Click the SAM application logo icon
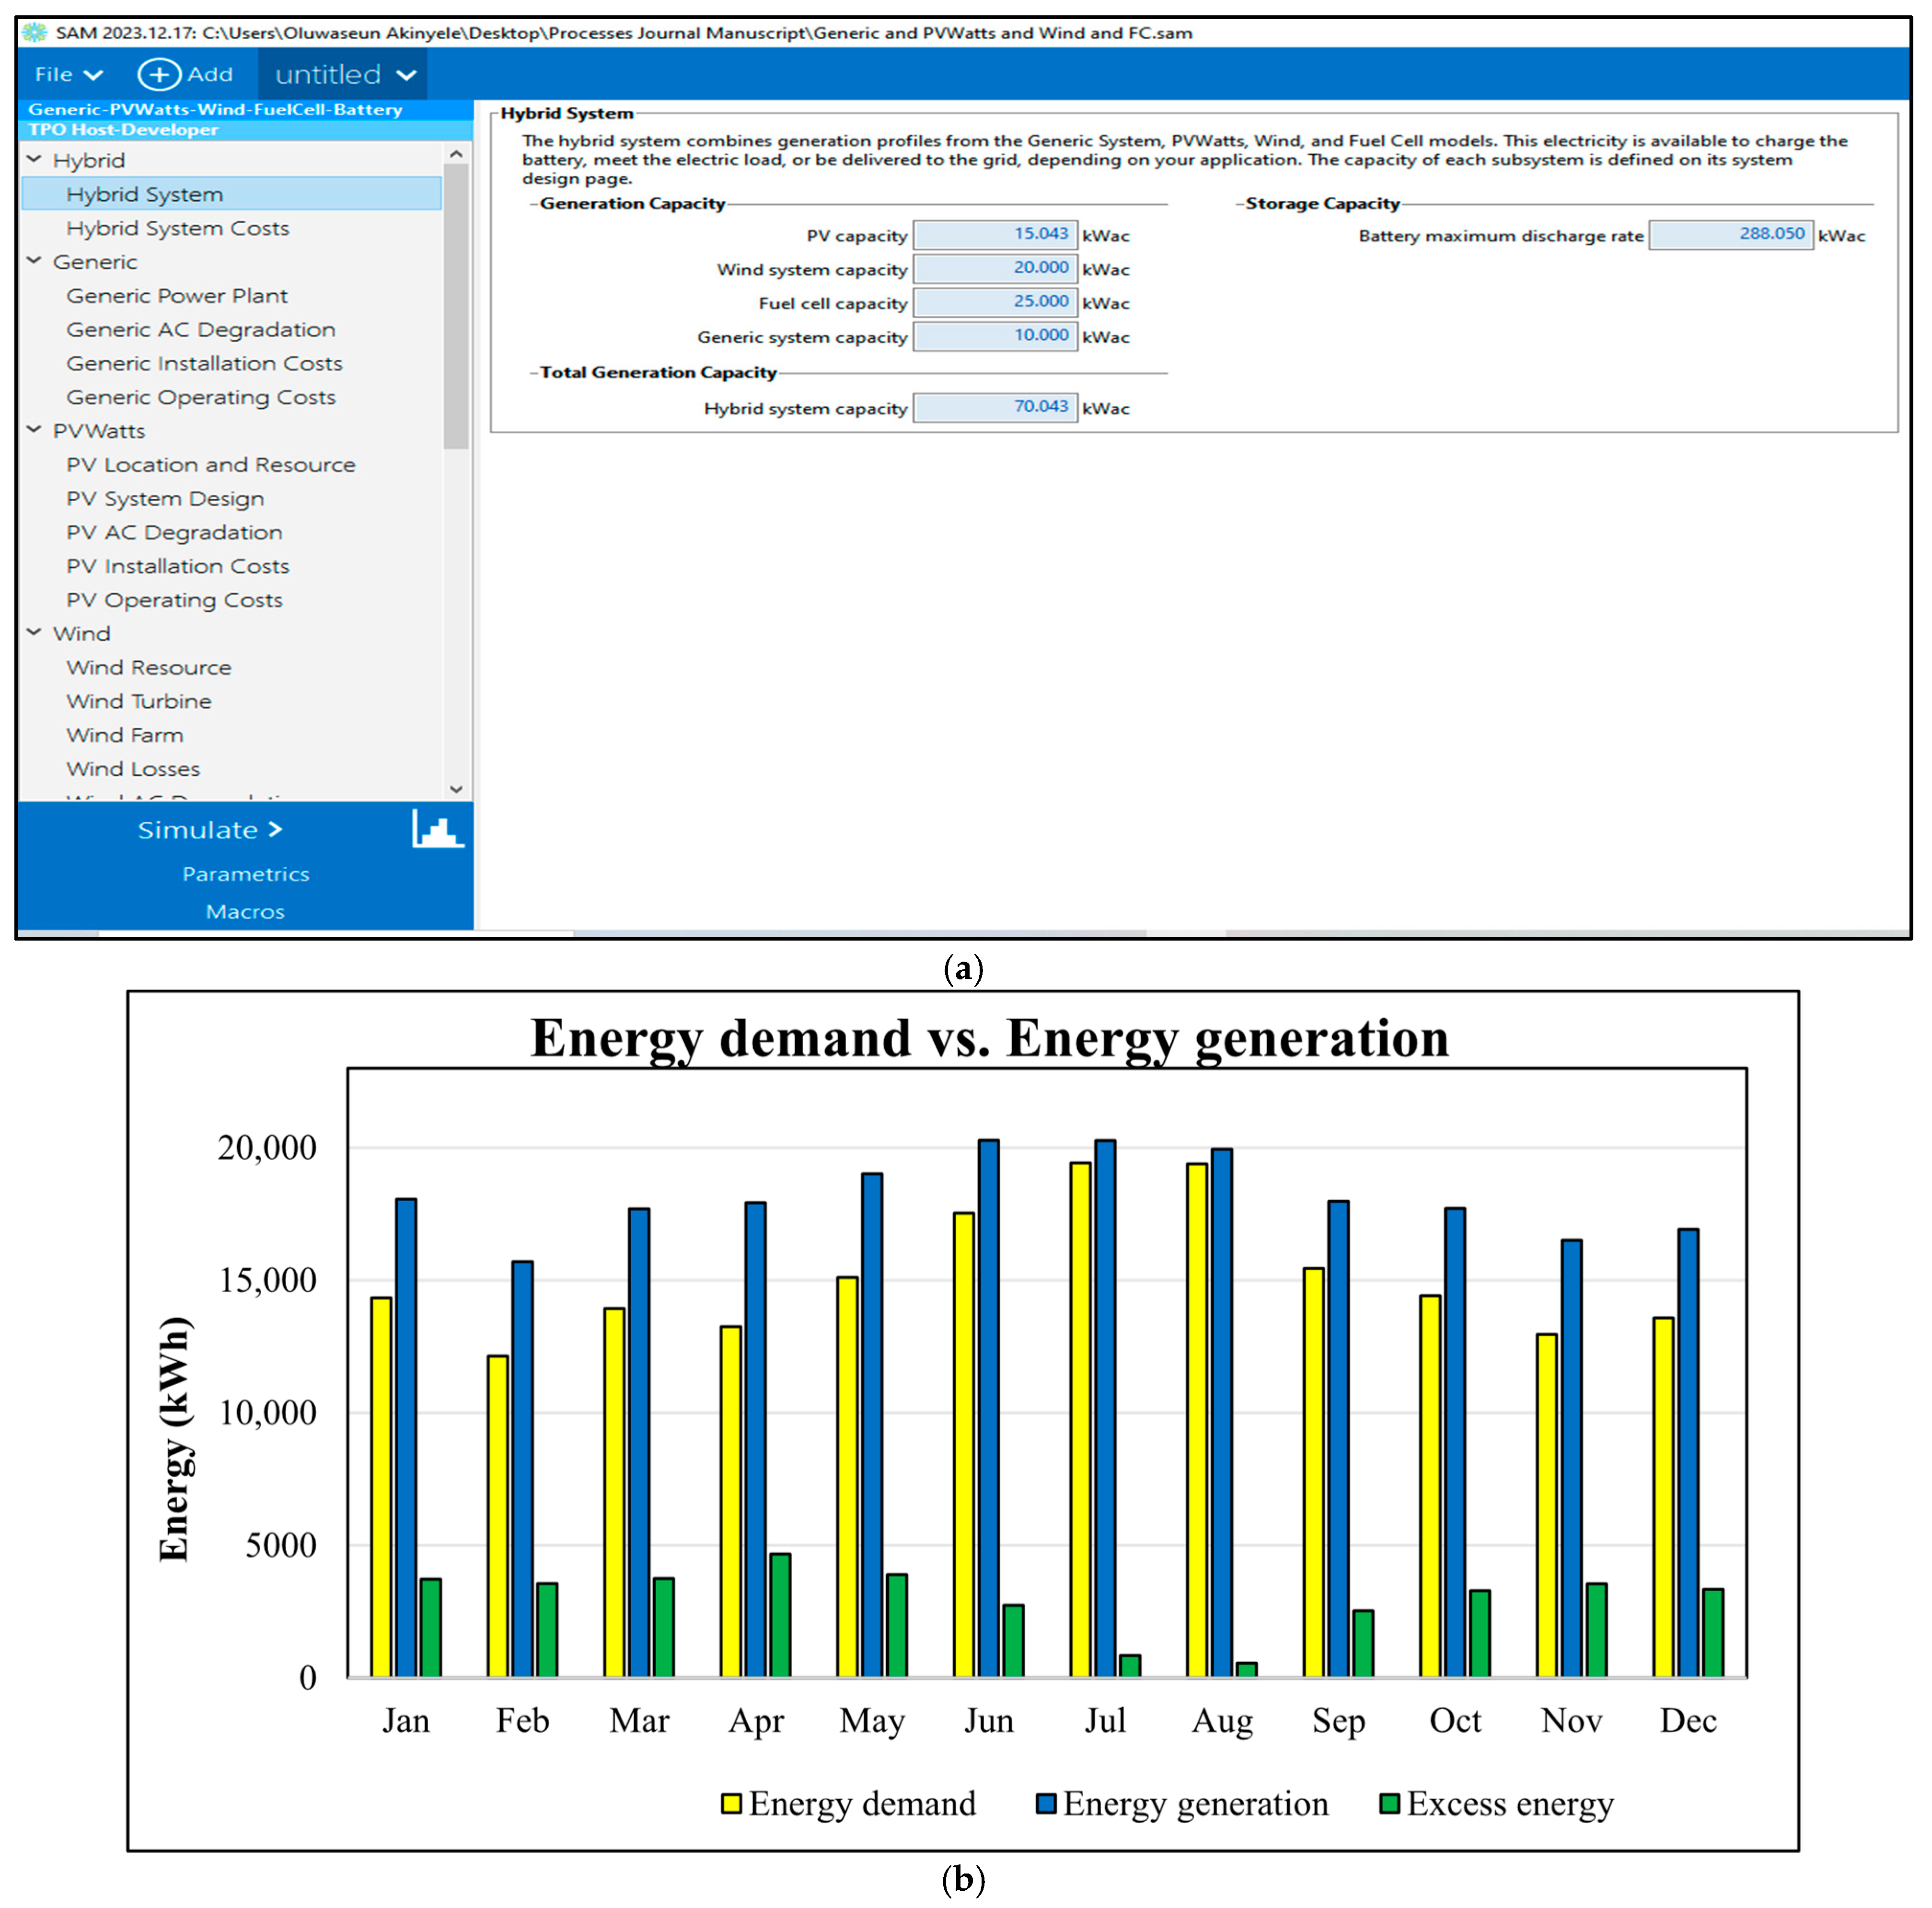The image size is (1932, 1908). (34, 32)
